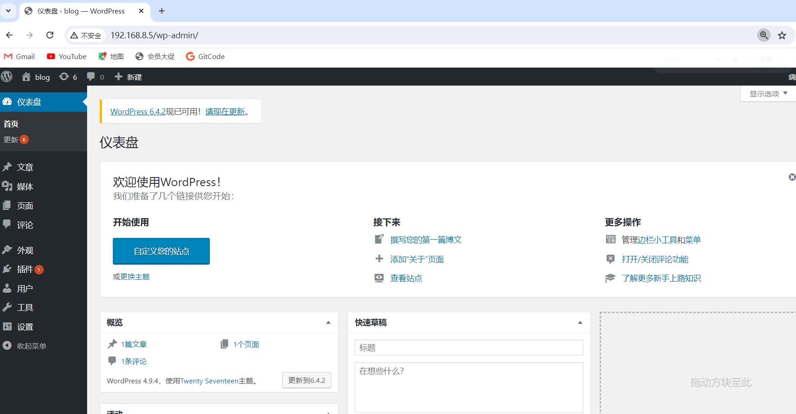Click the browser address bar
The image size is (796, 414).
tap(429, 35)
